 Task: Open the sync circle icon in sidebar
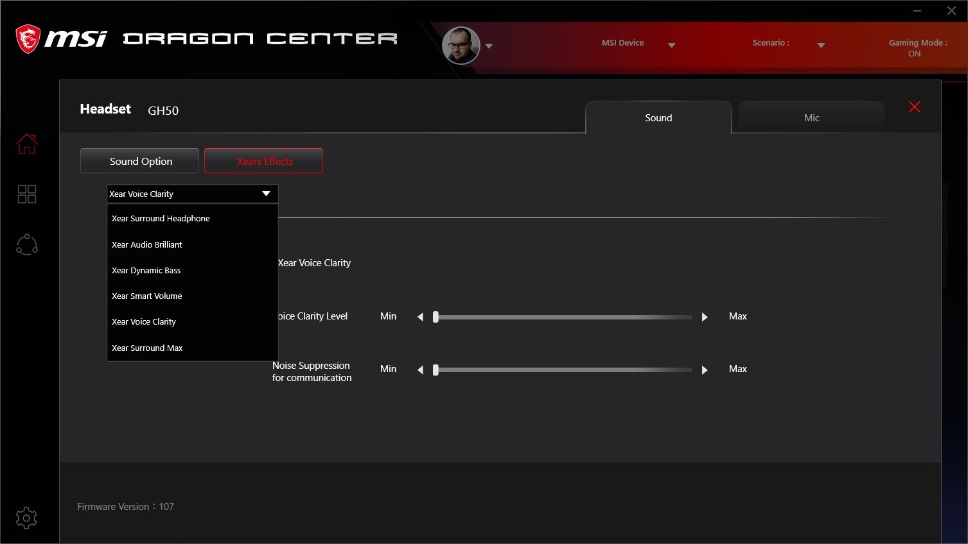[x=27, y=244]
